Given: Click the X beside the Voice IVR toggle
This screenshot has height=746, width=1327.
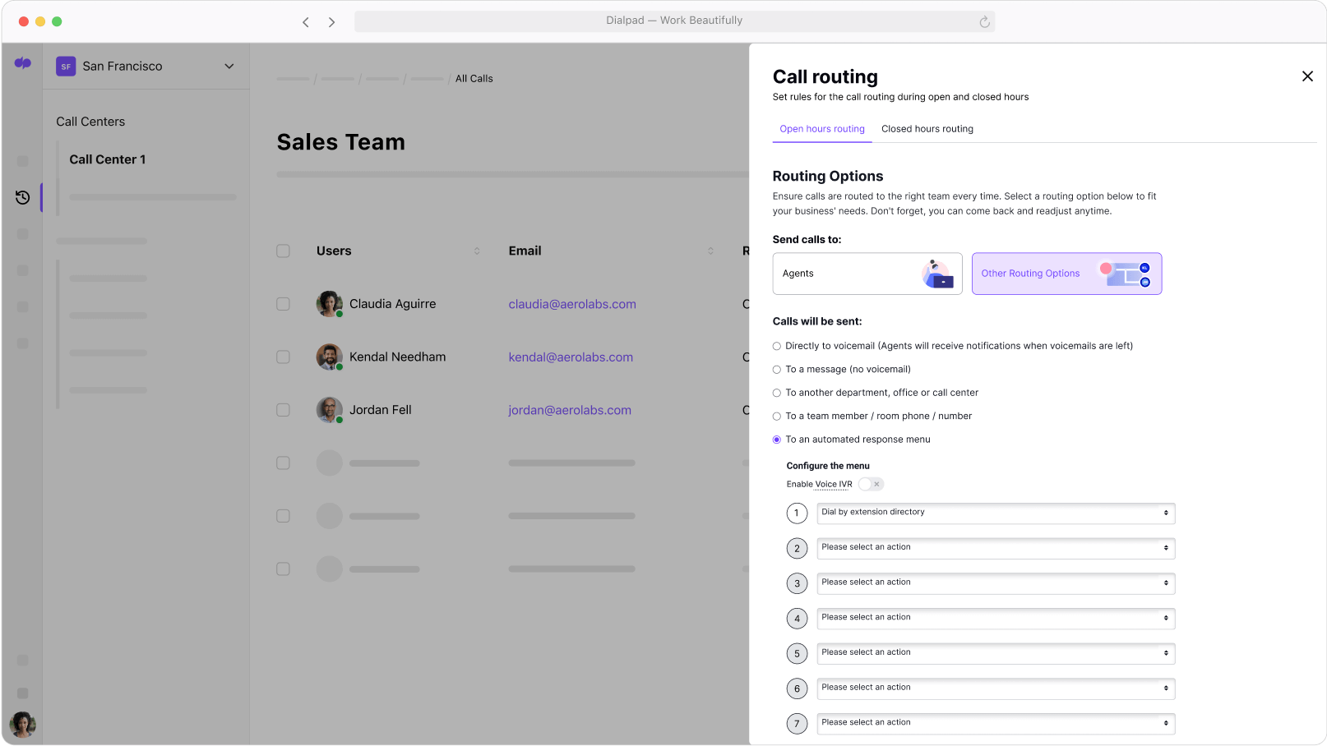Looking at the screenshot, I should click(878, 484).
